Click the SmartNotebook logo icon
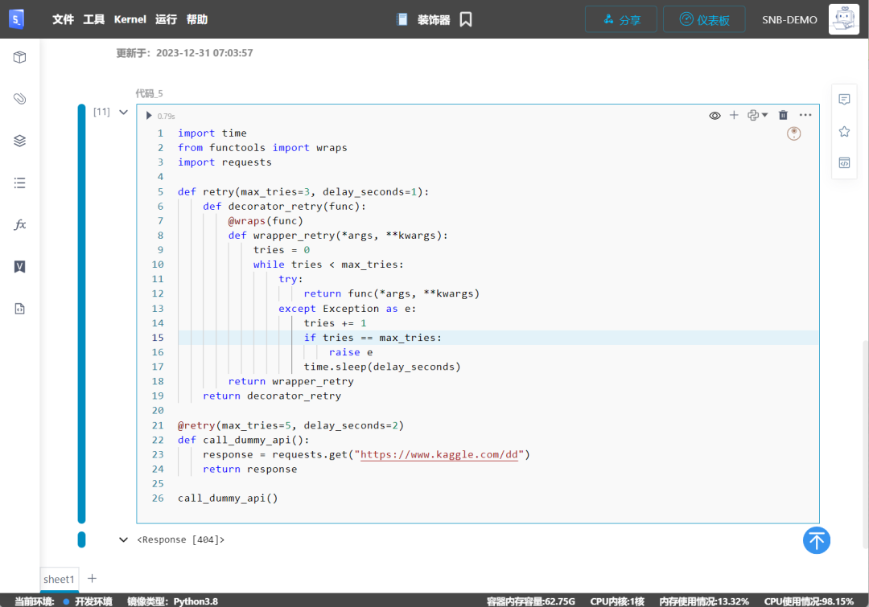Screen dimensions: 869x607 [17, 19]
